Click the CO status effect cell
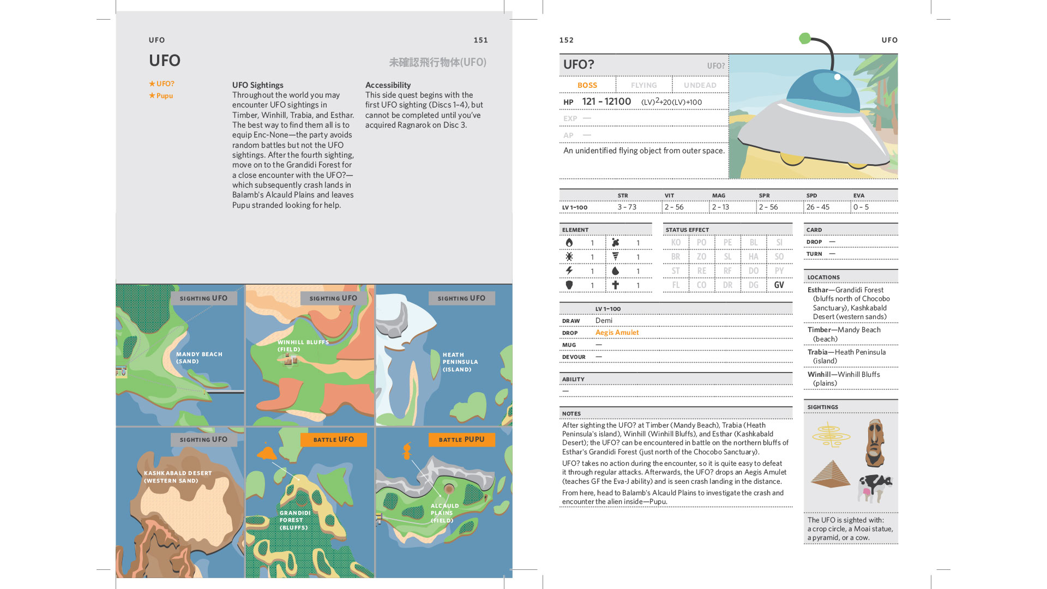Image resolution: width=1047 pixels, height=589 pixels. coord(702,285)
